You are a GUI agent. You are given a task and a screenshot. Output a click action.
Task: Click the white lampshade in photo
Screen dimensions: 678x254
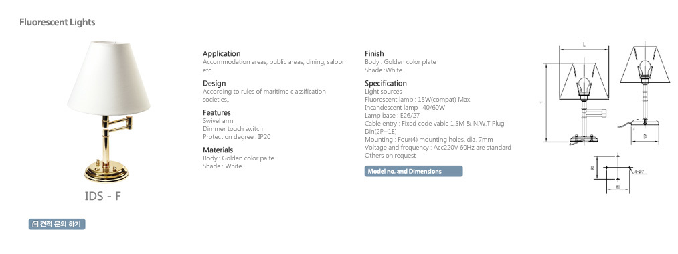click(108, 78)
